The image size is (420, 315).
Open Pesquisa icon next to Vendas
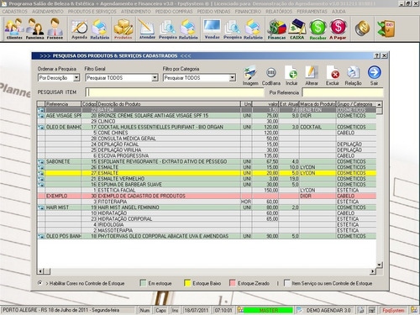pos(233,29)
